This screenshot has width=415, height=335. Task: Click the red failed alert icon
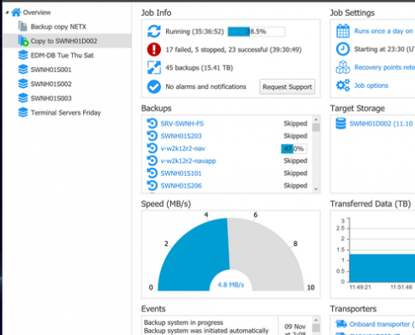pyautogui.click(x=154, y=49)
